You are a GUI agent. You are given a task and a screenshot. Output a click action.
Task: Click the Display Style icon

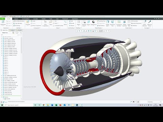click(108, 22)
